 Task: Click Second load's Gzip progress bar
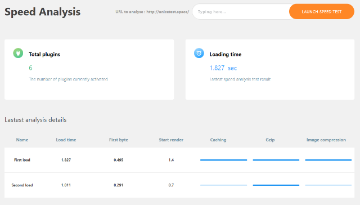coord(276,185)
